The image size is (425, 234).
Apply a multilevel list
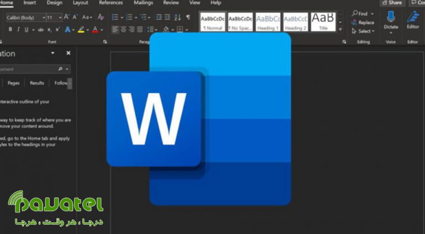click(x=143, y=17)
